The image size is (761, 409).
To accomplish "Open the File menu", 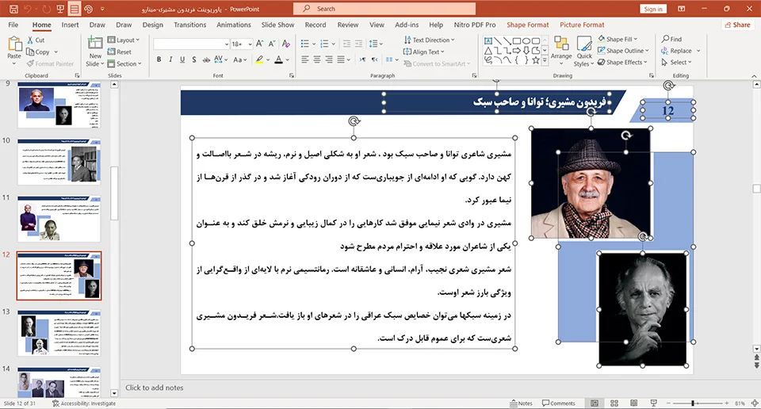I will coord(13,25).
